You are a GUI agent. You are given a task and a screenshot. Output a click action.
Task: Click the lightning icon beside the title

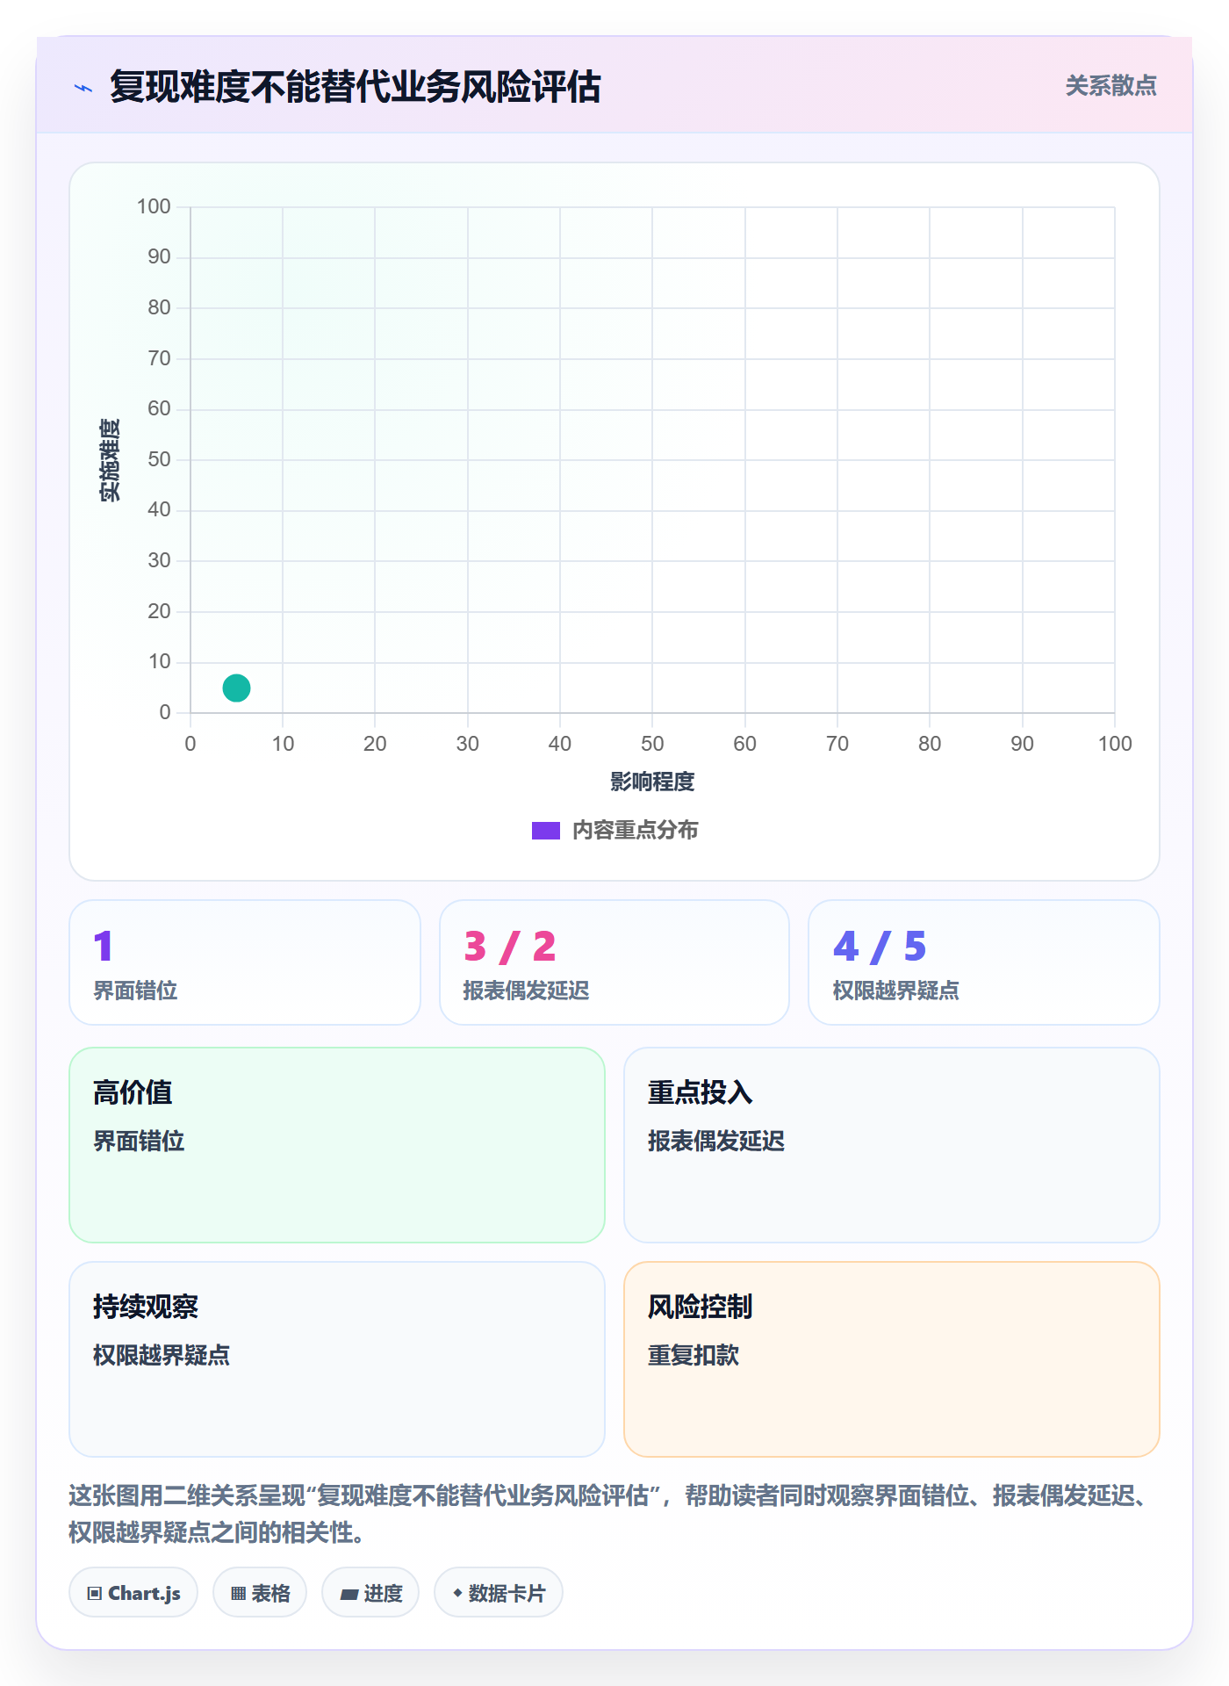click(83, 88)
